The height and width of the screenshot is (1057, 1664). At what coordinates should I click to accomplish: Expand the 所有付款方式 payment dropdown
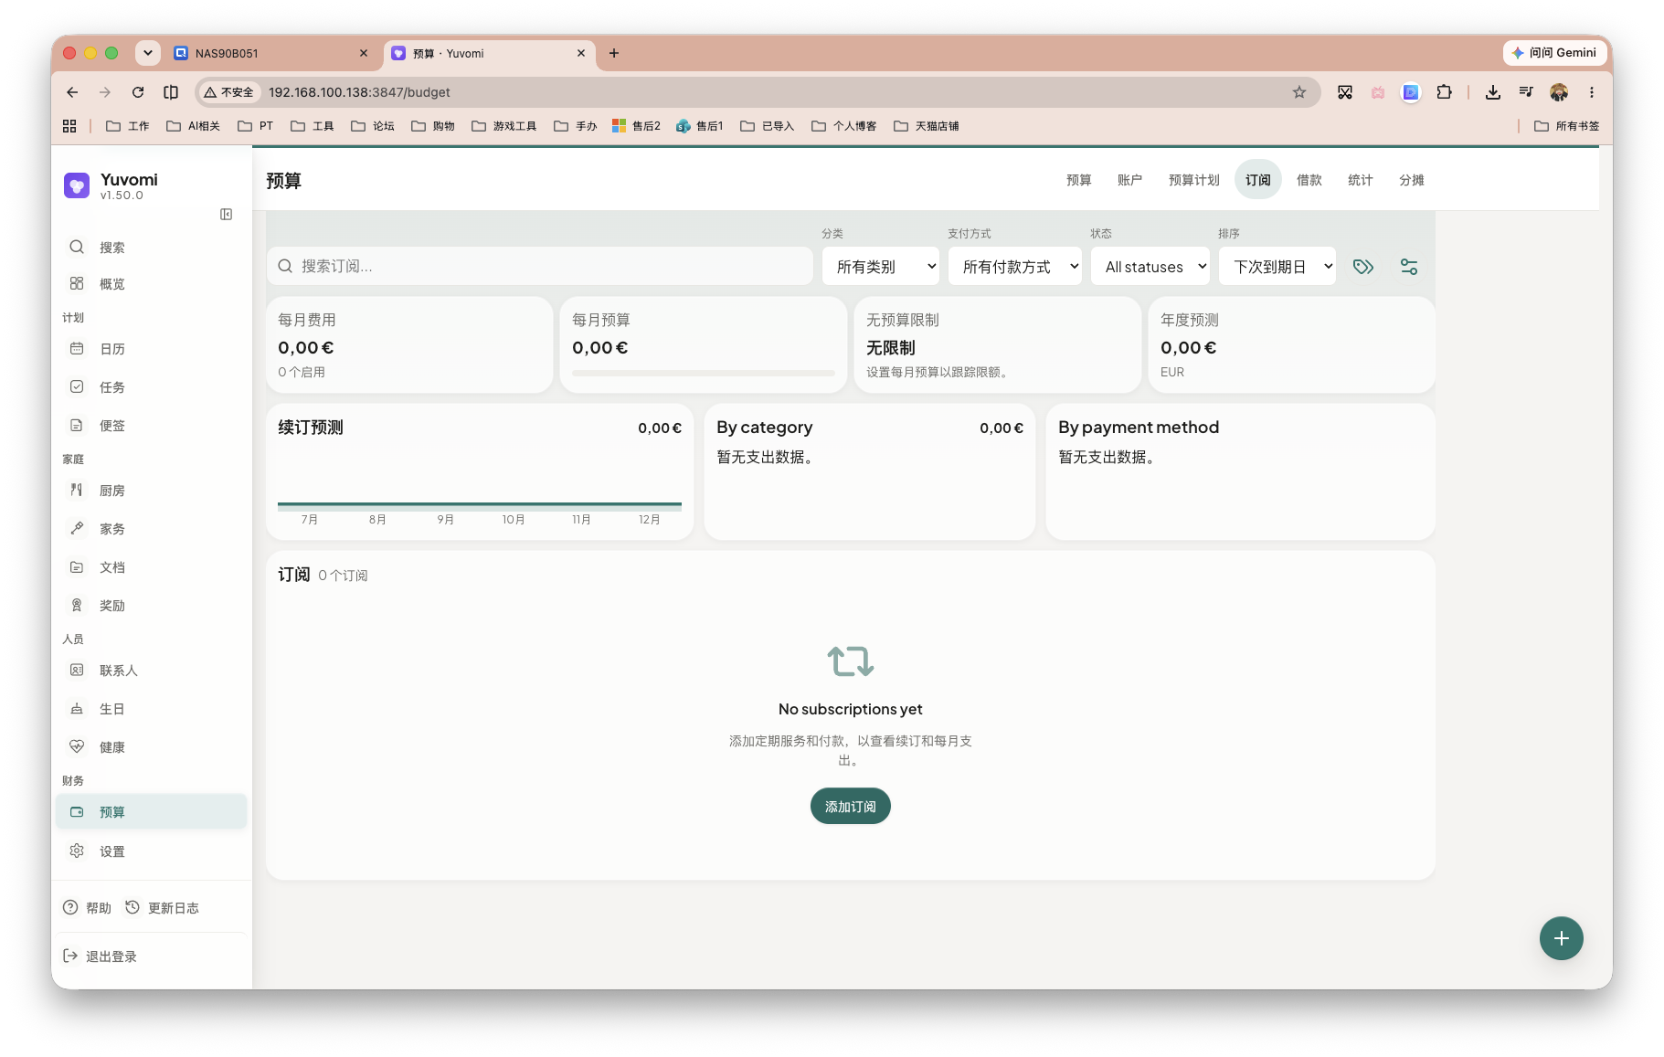(x=1014, y=267)
